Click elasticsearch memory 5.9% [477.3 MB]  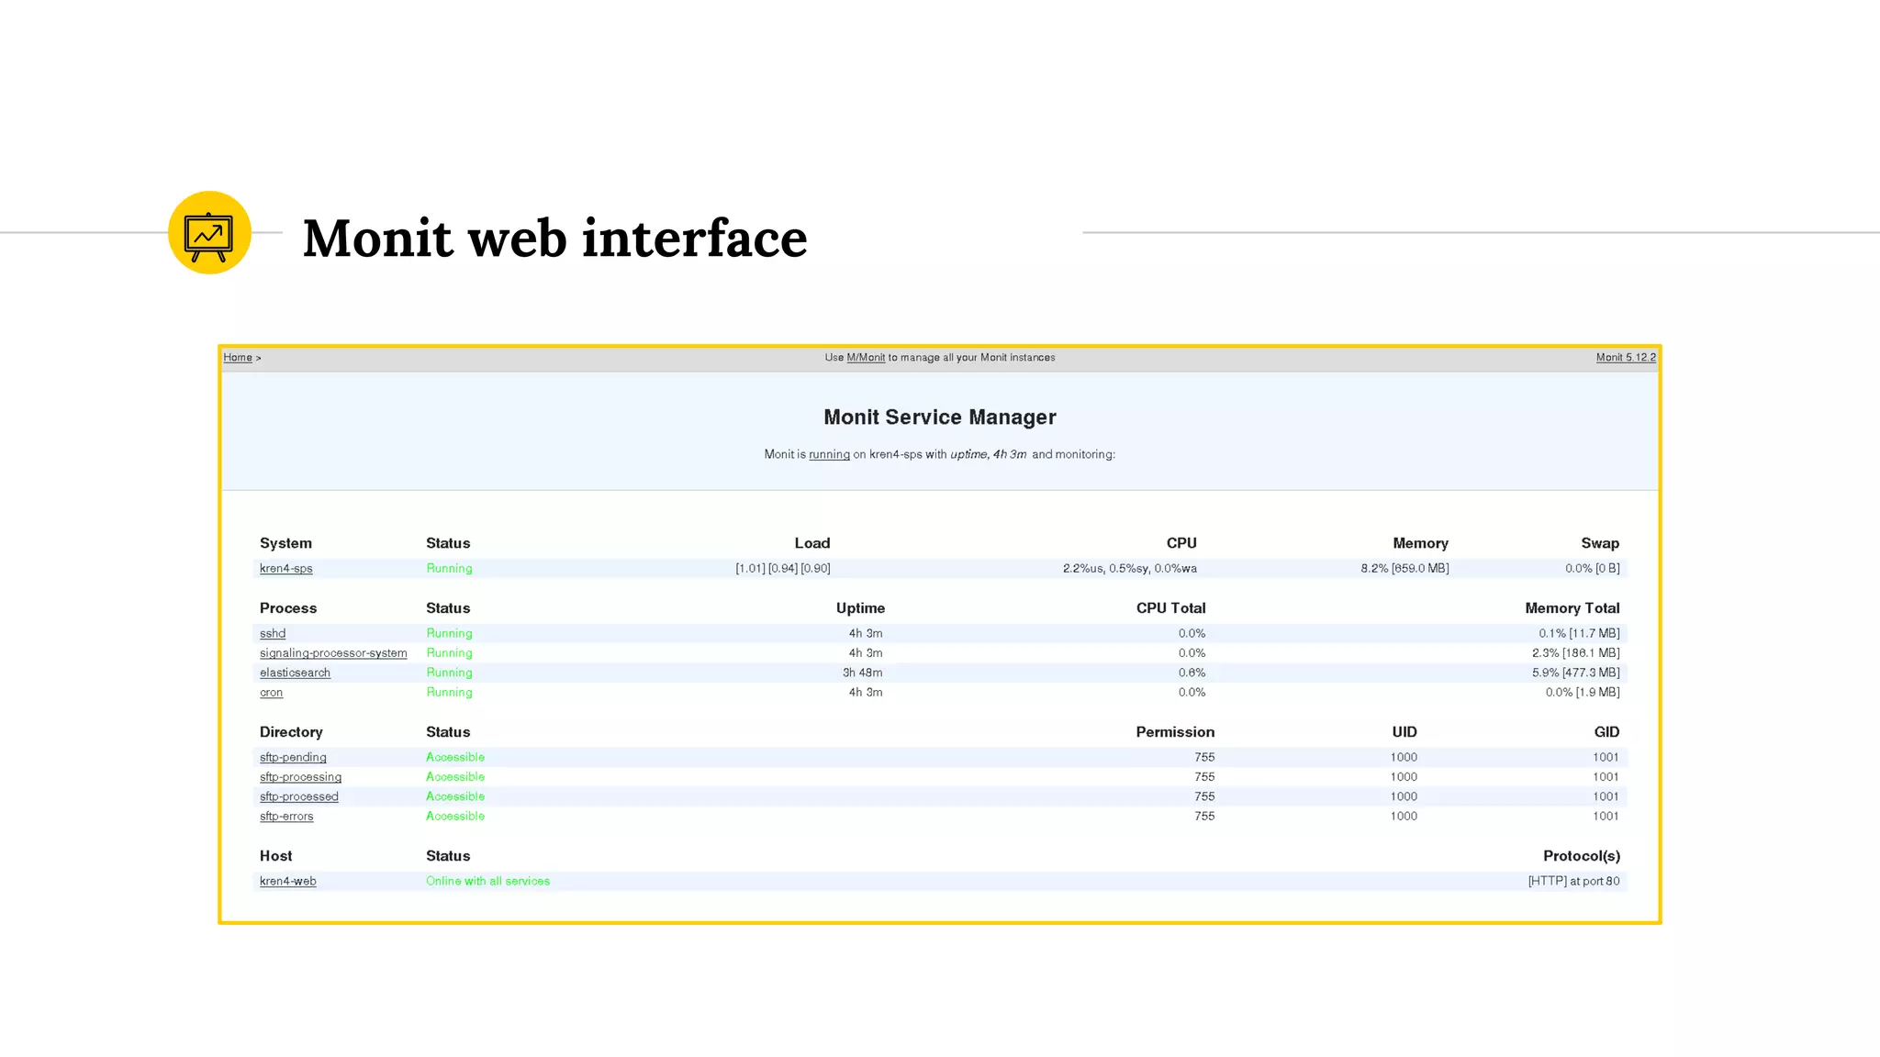pyautogui.click(x=1576, y=673)
